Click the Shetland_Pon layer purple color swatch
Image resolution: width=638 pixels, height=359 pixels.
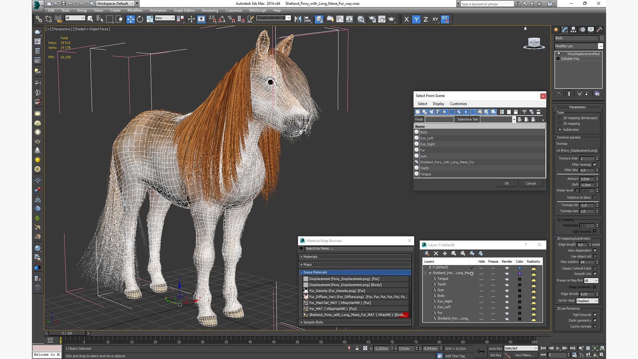[520, 273]
